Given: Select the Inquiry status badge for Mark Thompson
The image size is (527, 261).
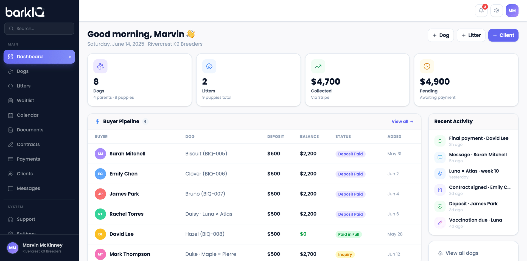Looking at the screenshot, I should 345,254.
